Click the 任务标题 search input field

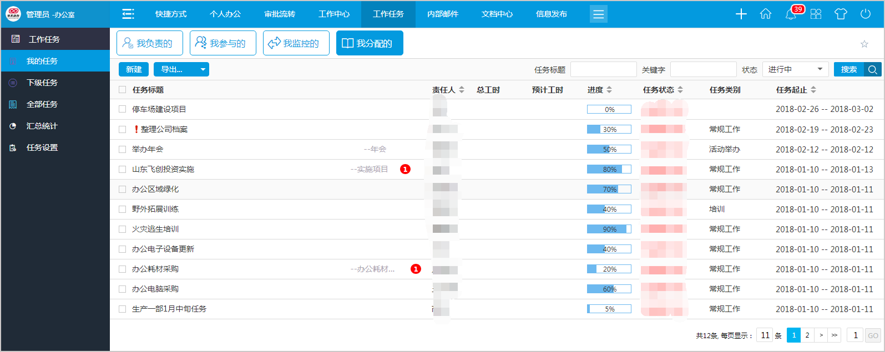tap(603, 69)
